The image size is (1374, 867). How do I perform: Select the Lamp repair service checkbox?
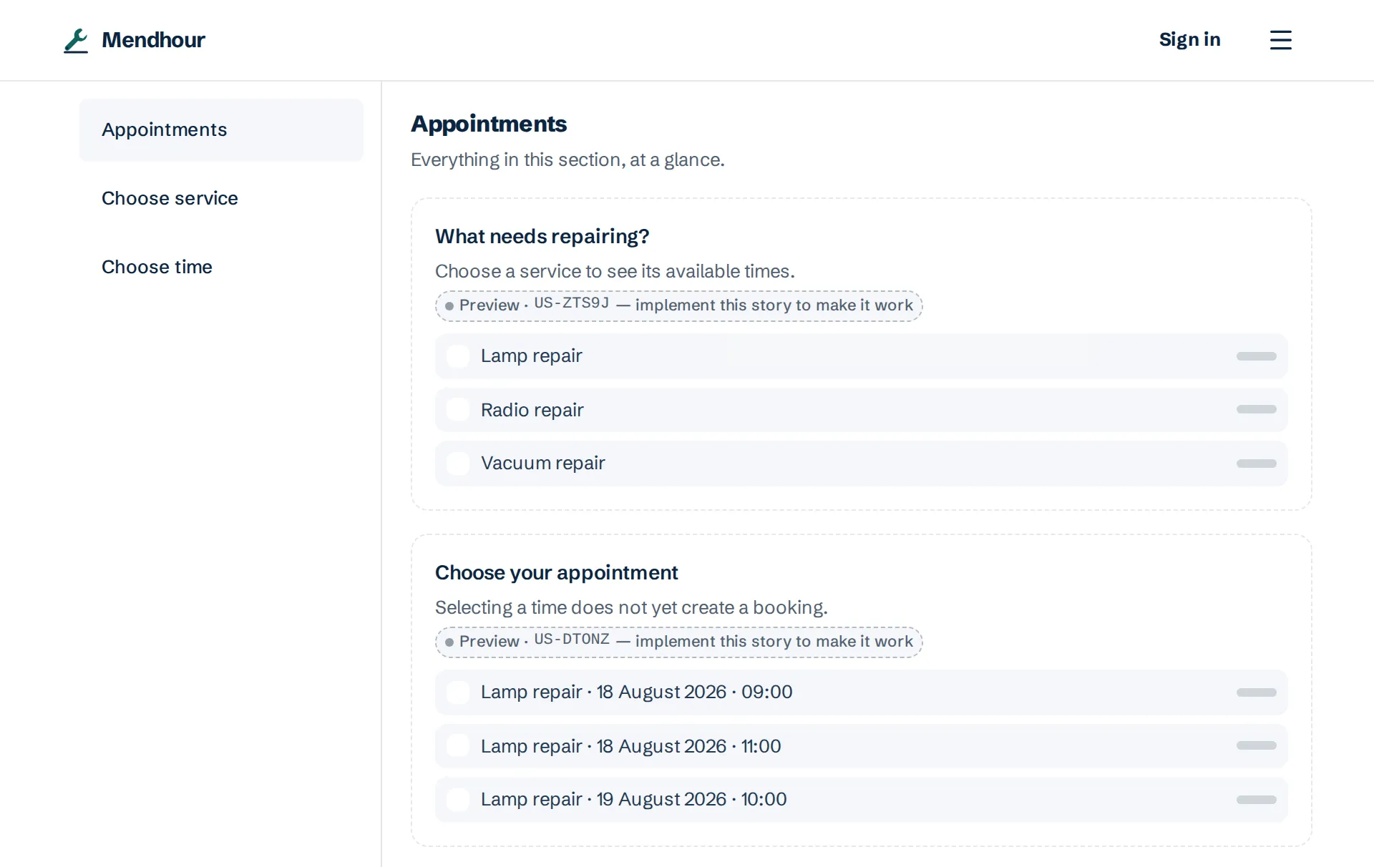point(458,356)
